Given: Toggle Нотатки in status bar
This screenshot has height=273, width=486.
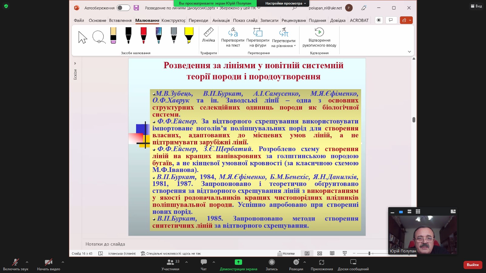Looking at the screenshot, I should coord(286,253).
